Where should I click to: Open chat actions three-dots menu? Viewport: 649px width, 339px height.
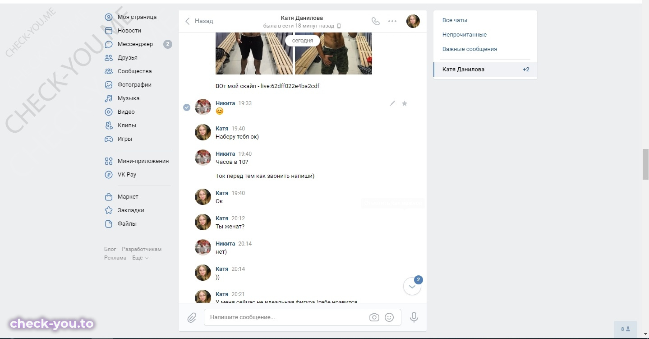[x=392, y=21]
